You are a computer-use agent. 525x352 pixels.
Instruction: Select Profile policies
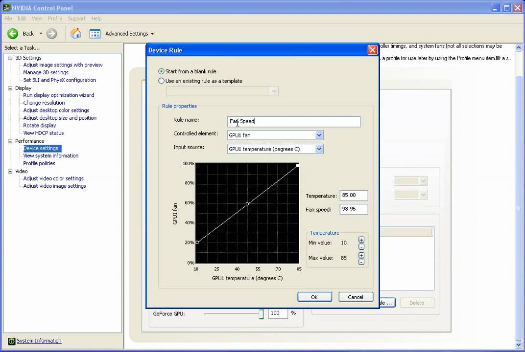coord(39,163)
